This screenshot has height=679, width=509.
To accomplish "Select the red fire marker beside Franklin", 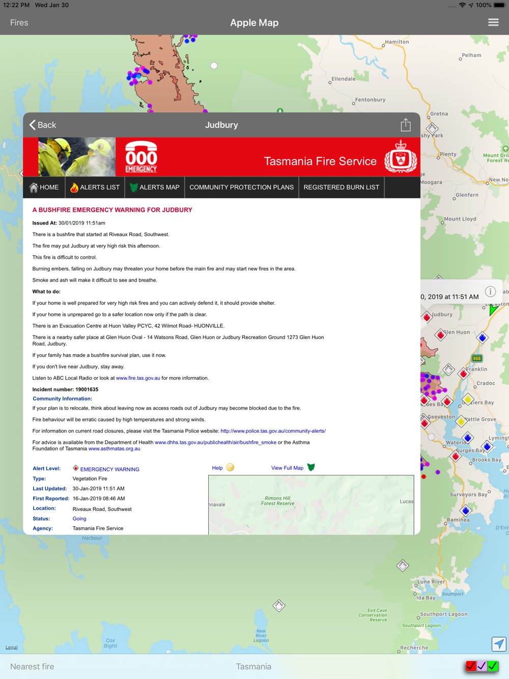I will pos(463,374).
